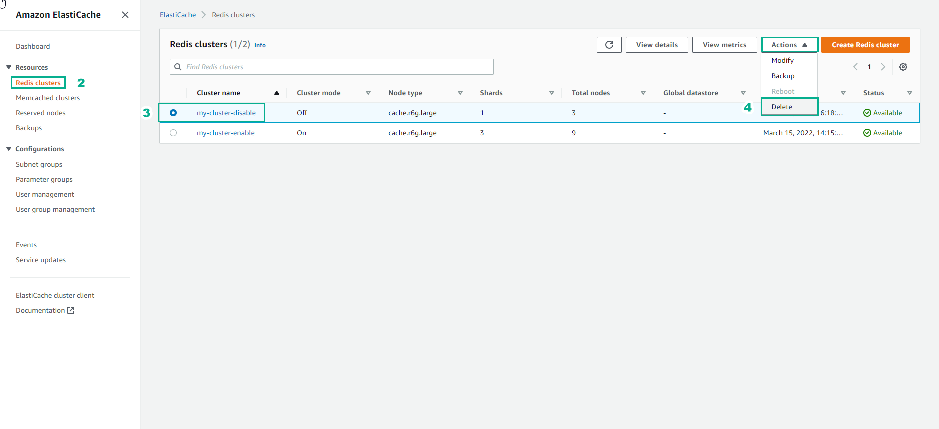Open Memcached clusters in sidebar
Screen dimensions: 939x429
48,98
